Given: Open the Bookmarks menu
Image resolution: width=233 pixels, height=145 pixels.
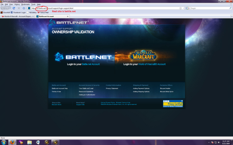Looking at the screenshot, I should click(25, 4).
